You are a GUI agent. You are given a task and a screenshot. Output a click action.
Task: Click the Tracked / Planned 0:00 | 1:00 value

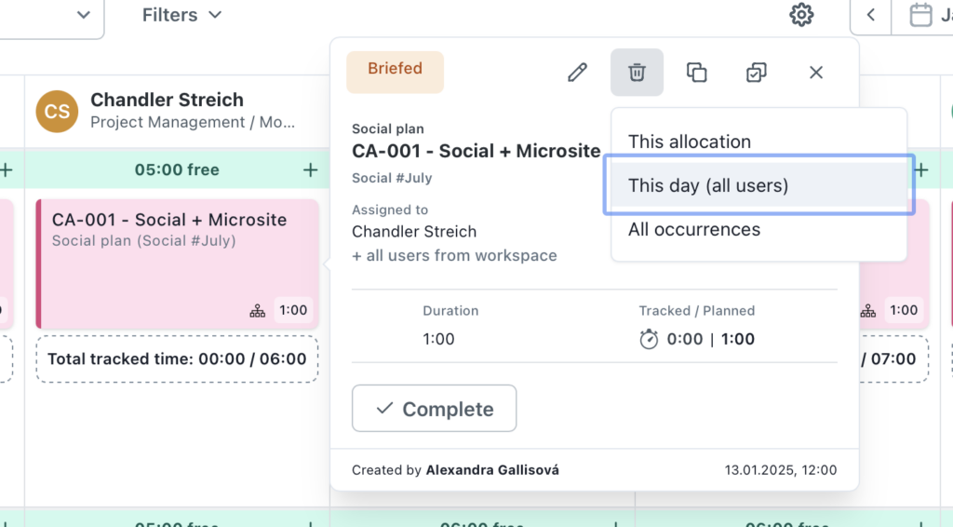click(x=710, y=339)
